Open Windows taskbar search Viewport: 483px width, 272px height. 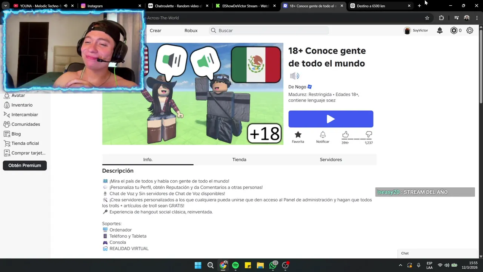click(211, 265)
